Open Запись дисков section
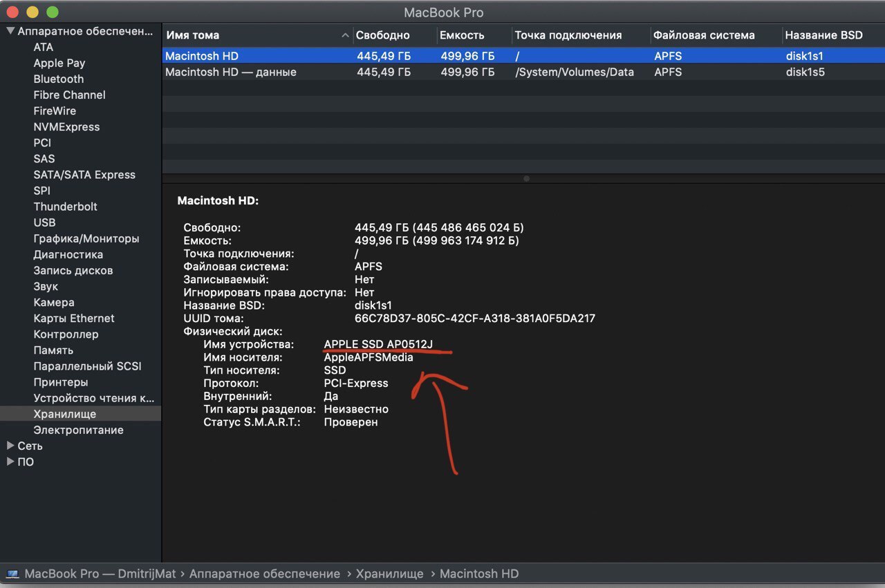The width and height of the screenshot is (885, 588). coord(73,270)
